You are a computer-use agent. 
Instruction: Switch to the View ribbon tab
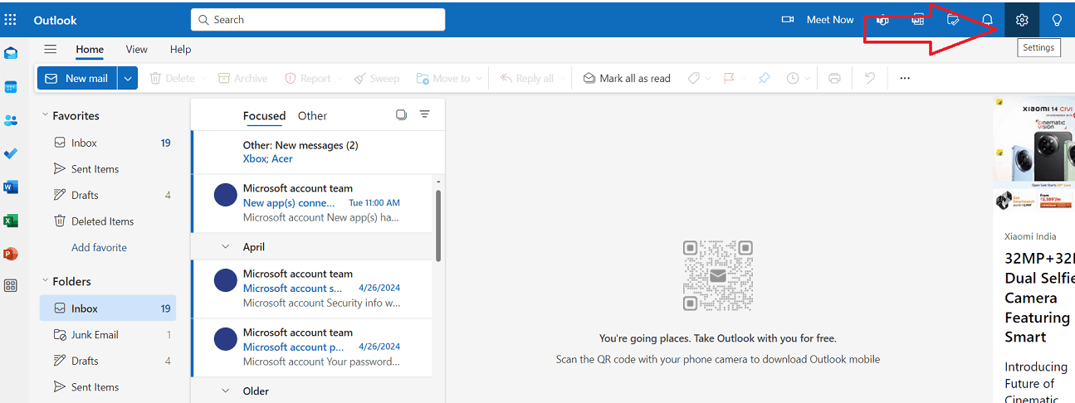136,49
